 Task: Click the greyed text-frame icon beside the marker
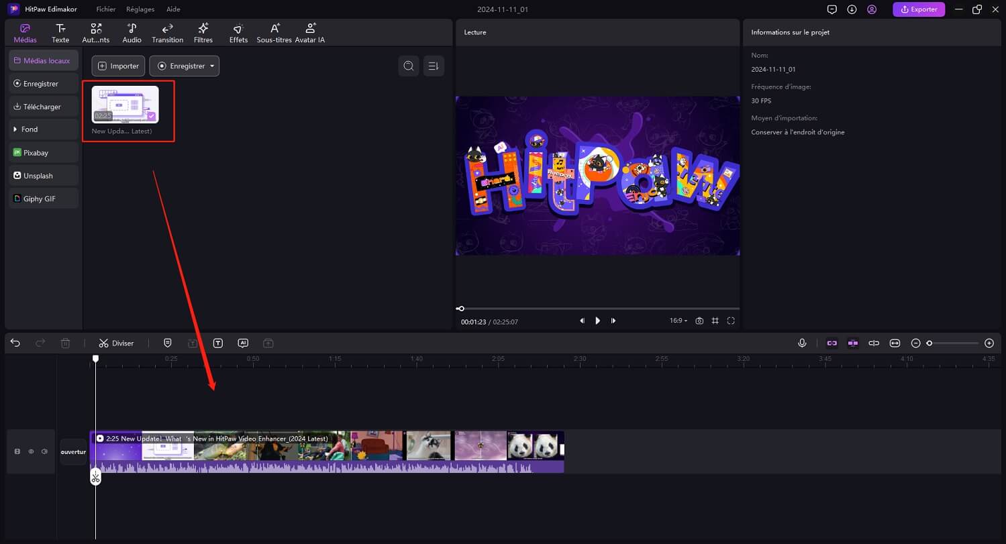tap(193, 343)
